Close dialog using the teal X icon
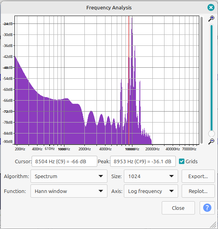 coord(211,7)
